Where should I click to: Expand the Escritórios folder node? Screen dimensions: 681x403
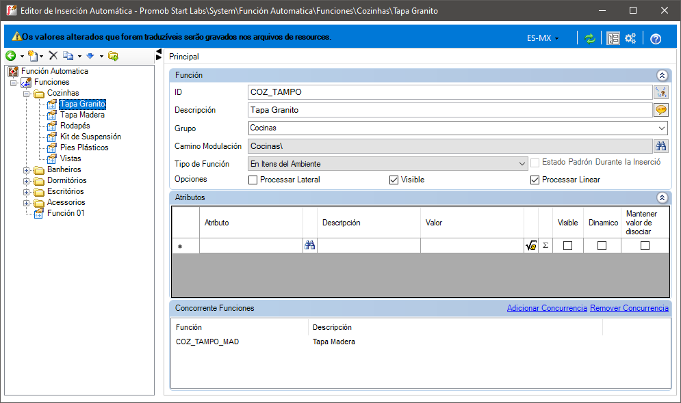coord(27,192)
